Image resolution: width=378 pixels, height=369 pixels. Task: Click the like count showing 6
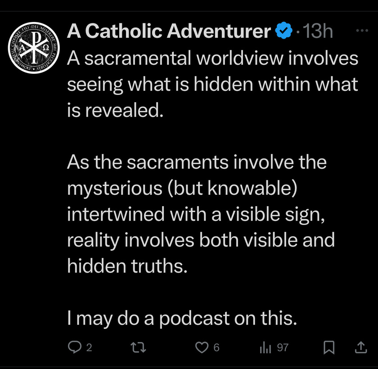point(216,347)
